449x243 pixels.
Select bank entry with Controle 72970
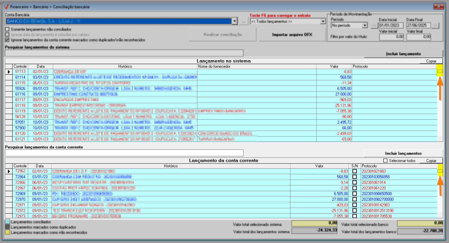20,199
